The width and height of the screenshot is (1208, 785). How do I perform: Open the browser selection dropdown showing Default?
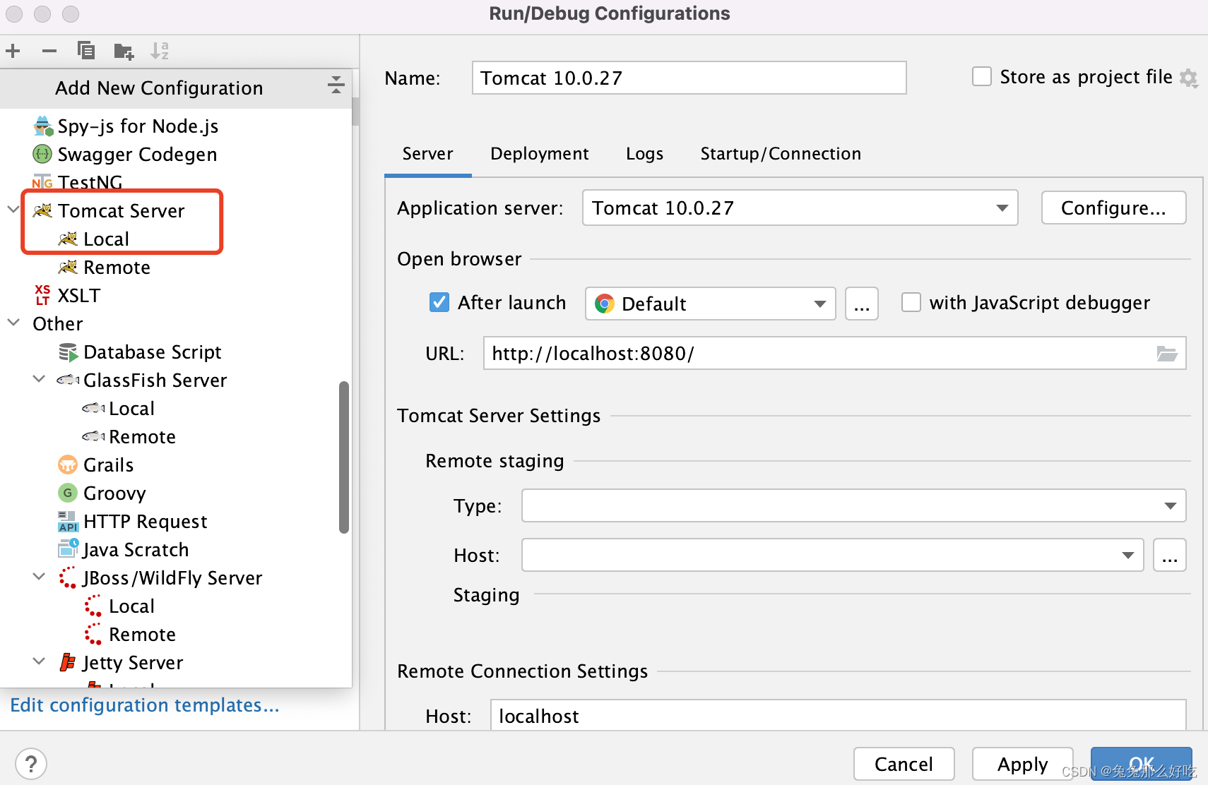pos(710,304)
